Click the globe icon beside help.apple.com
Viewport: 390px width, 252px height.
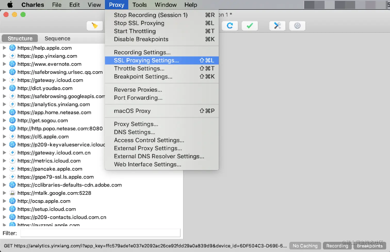12,48
